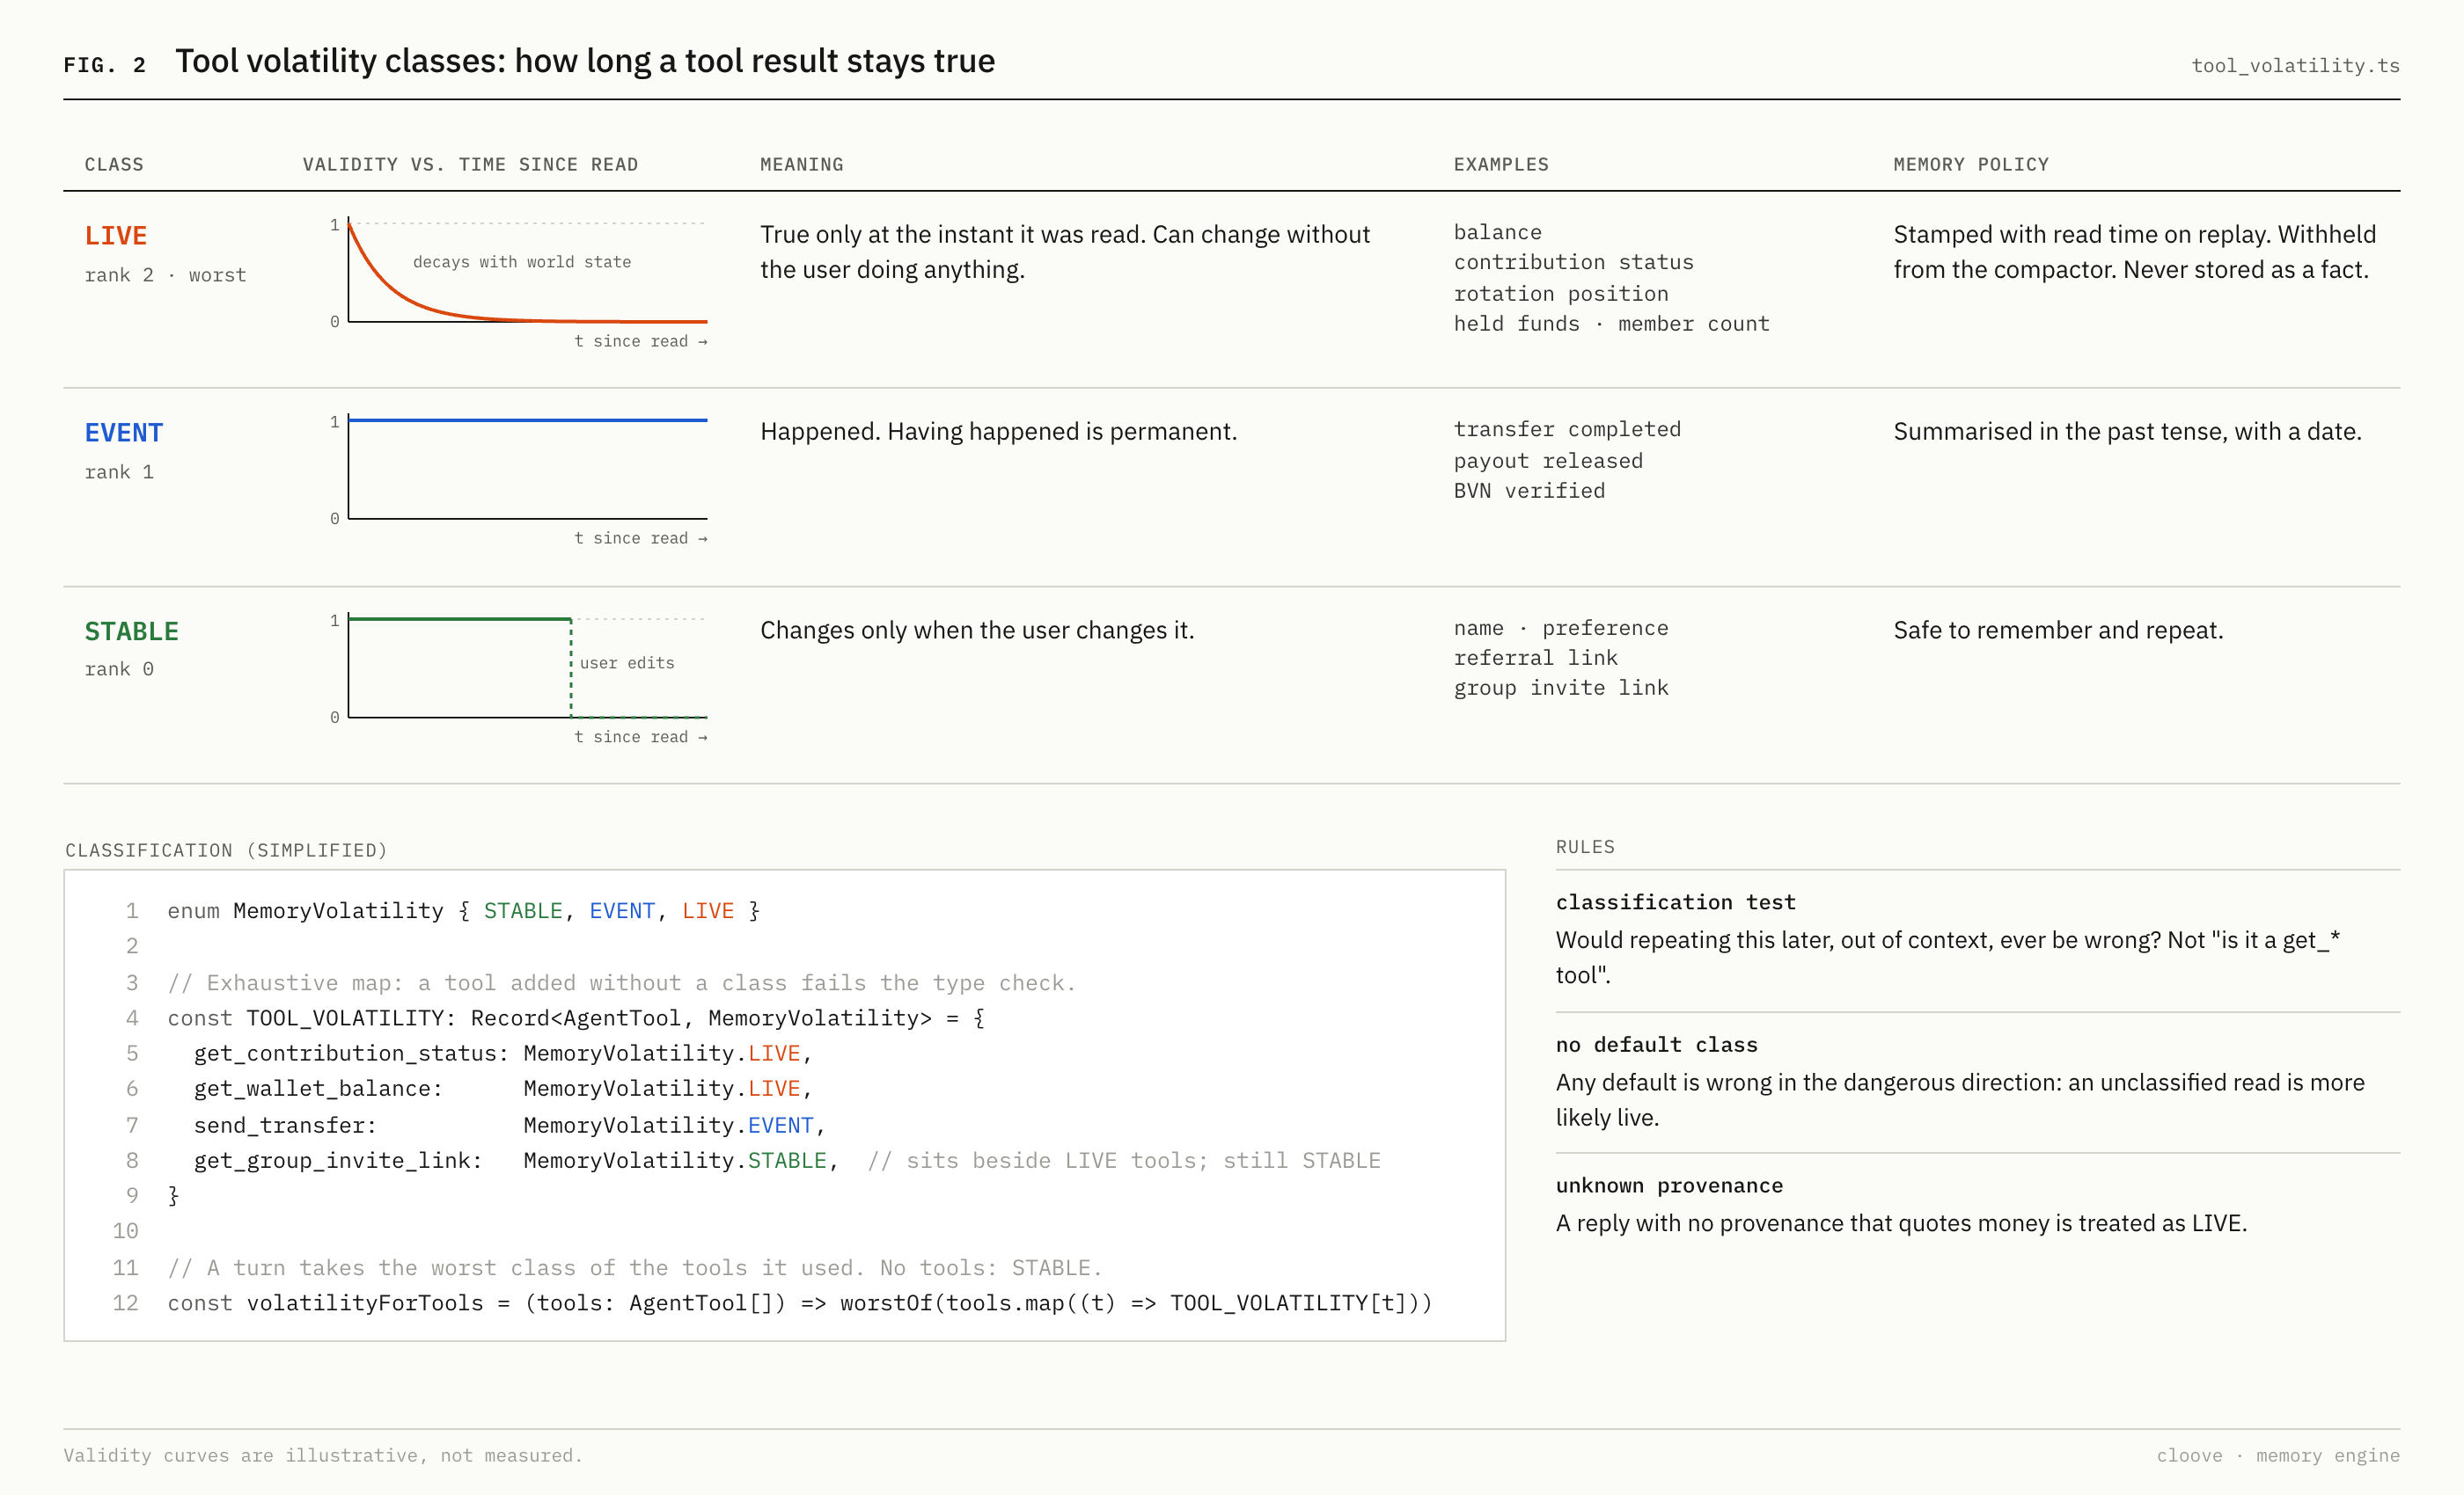
Task: Click the 'rank 2 · worst' label
Action: (165, 274)
